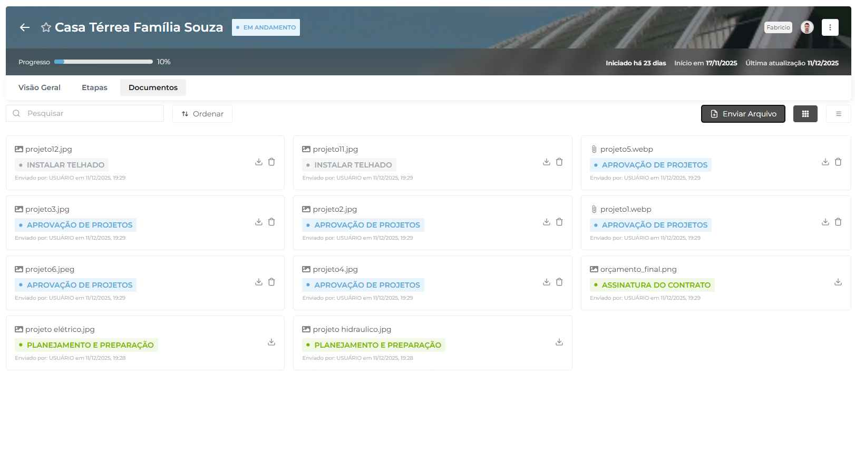Viewport: 855px width, 462px height.
Task: Open the Visão Geral tab
Action: (x=40, y=87)
